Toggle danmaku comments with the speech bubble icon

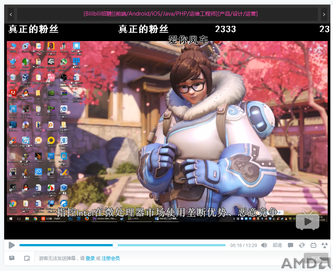pyautogui.click(x=290, y=245)
